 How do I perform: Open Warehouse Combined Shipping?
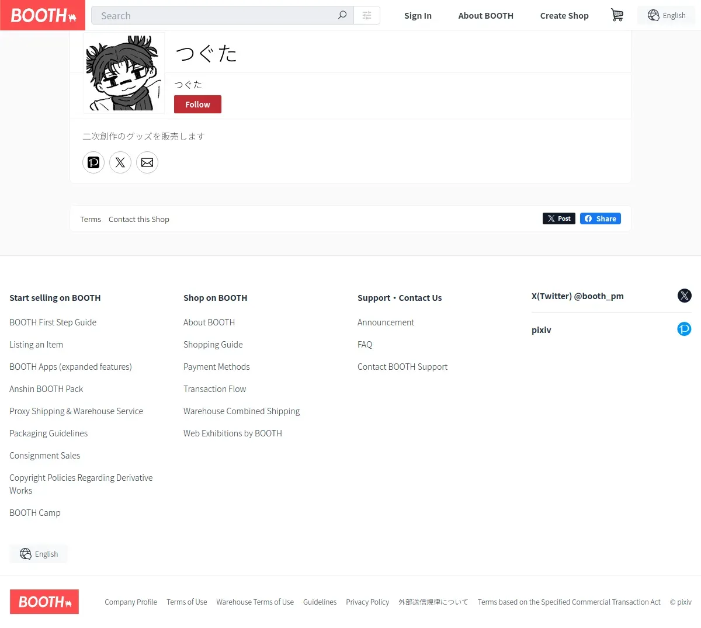[241, 411]
